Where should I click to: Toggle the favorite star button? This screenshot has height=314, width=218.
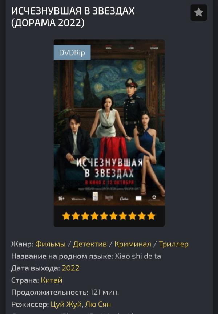[199, 13]
